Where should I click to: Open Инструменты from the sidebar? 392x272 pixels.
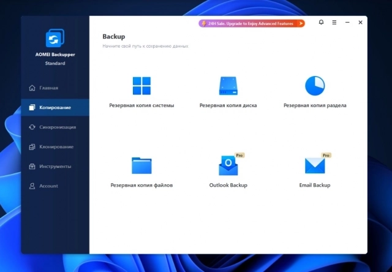[55, 167]
